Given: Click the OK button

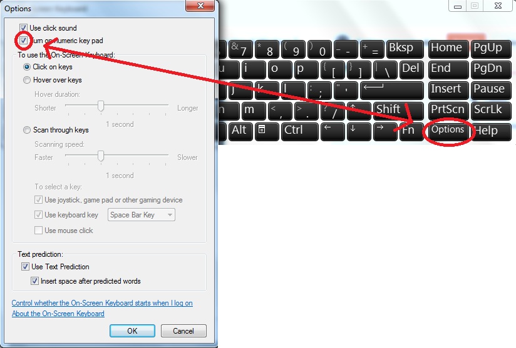Looking at the screenshot, I should pos(132,331).
